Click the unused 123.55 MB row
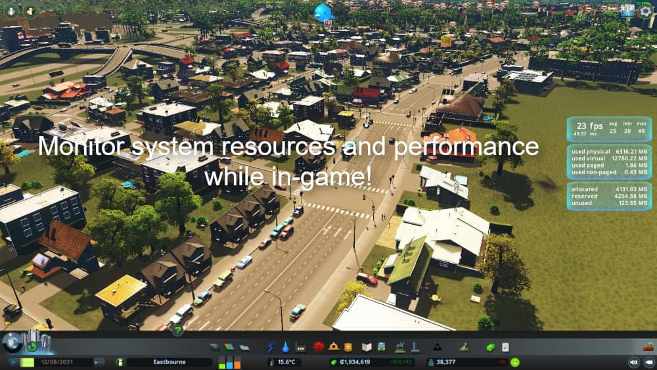This screenshot has height=370, width=657. (x=609, y=203)
